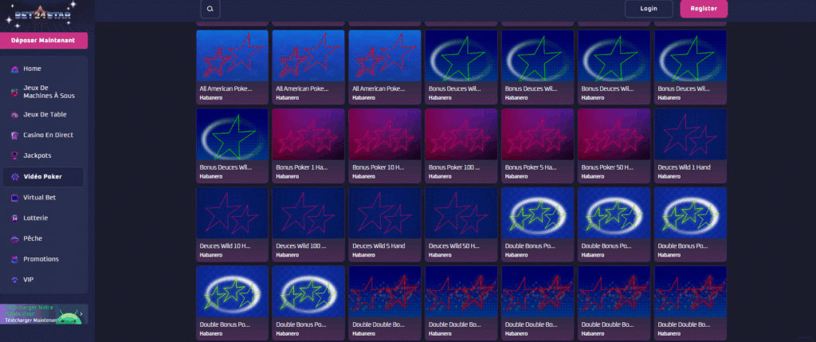The height and width of the screenshot is (342, 816).
Task: Select Bonus Poker 5 Hand thumbnail
Action: 538,134
